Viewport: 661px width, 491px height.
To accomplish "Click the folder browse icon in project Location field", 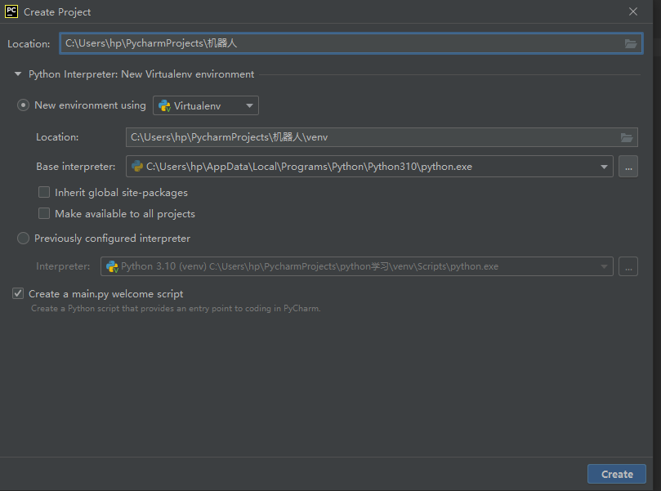I will click(x=631, y=43).
